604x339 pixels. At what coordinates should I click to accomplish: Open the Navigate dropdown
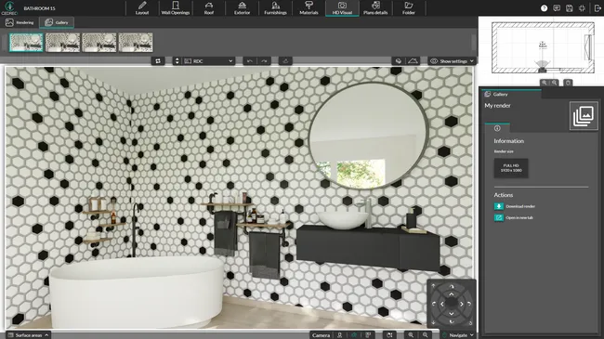coord(458,335)
